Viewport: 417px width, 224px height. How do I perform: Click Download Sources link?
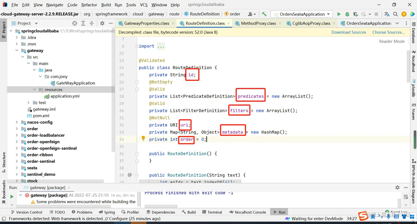(349, 32)
